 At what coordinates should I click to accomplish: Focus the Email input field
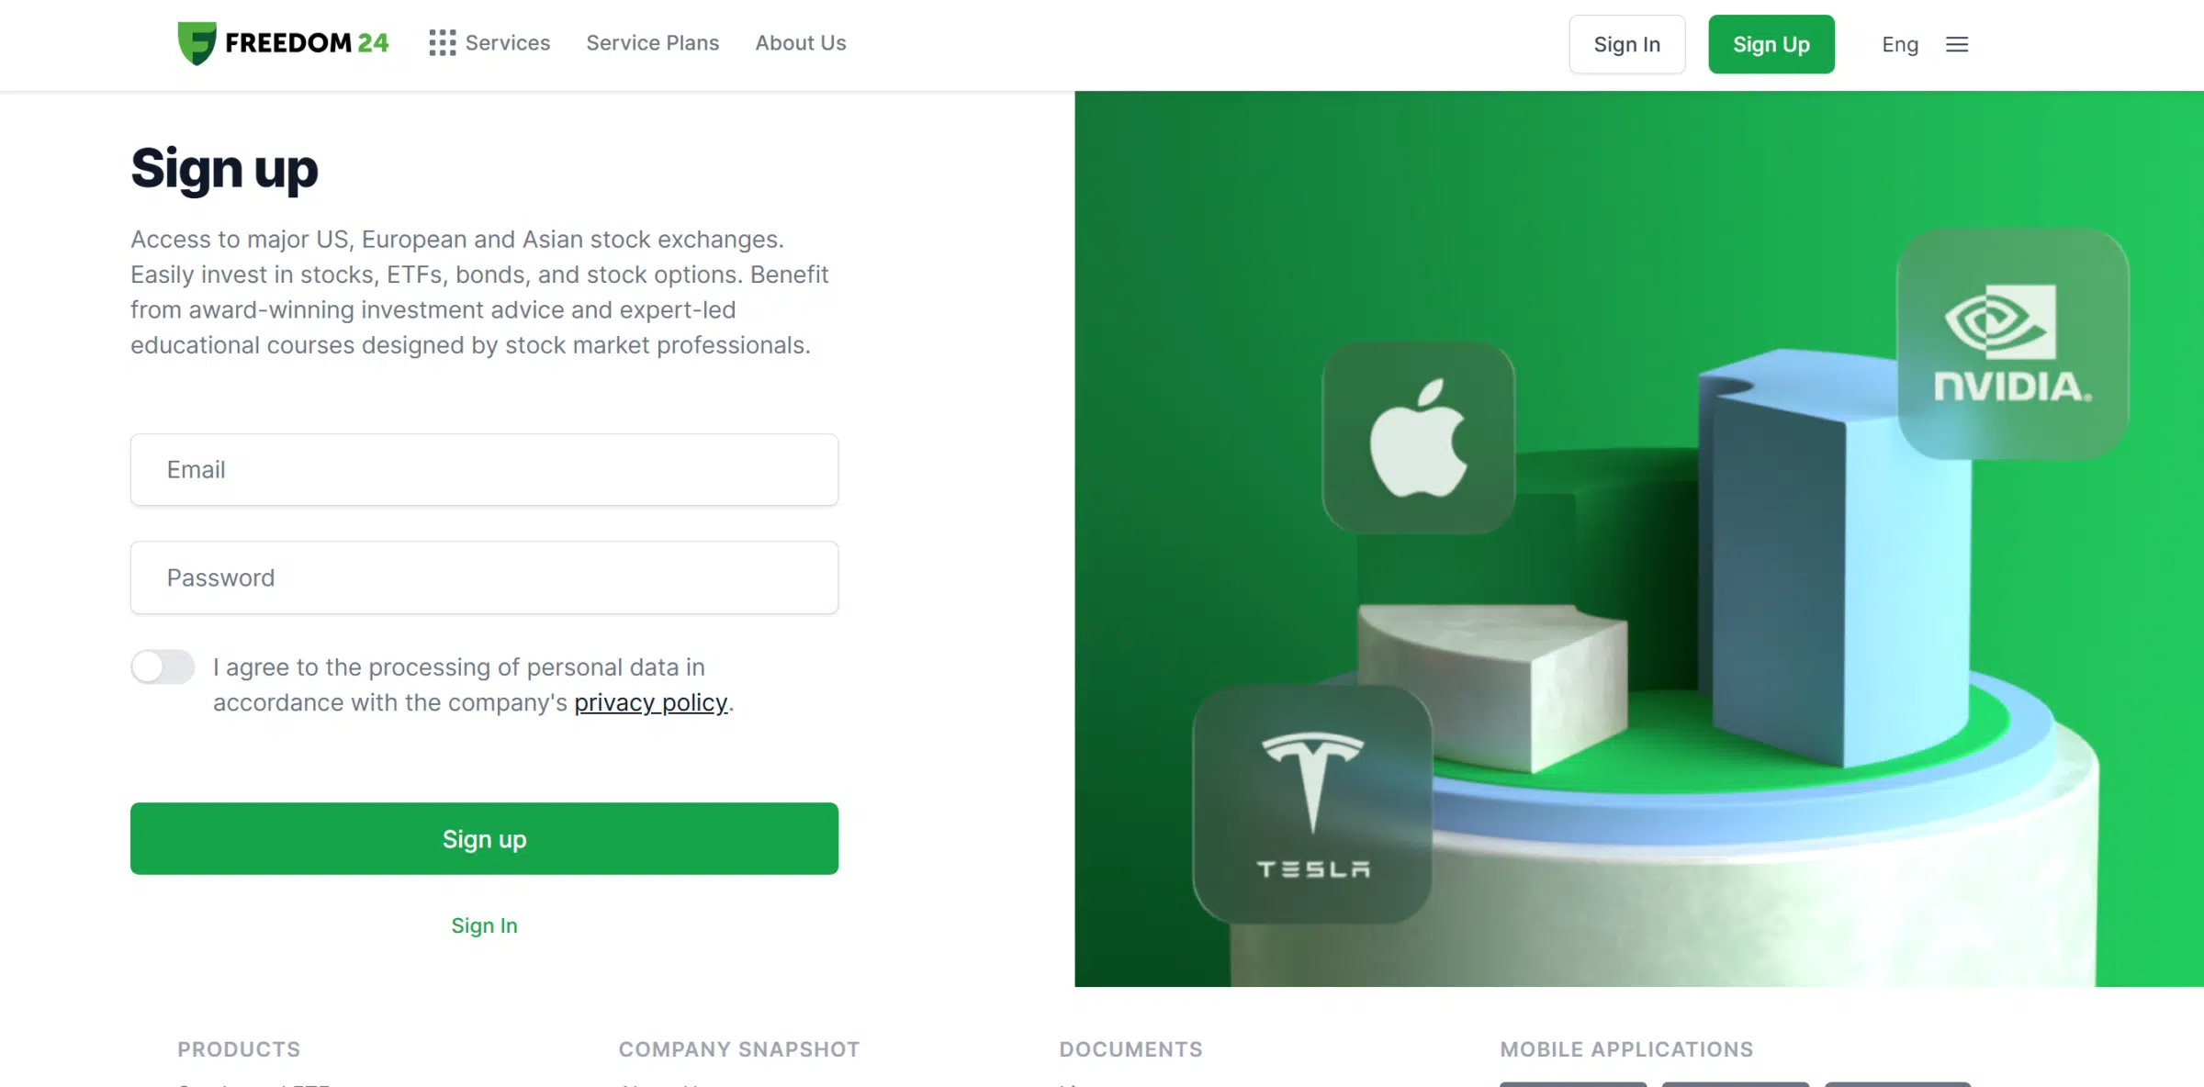click(484, 470)
